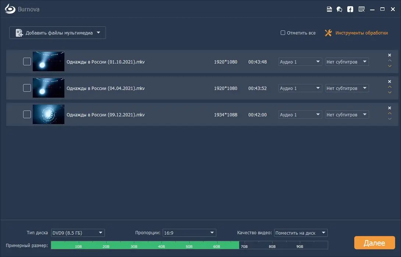Open 'Инструменты обработки' link
This screenshot has height=257, width=401.
361,33
